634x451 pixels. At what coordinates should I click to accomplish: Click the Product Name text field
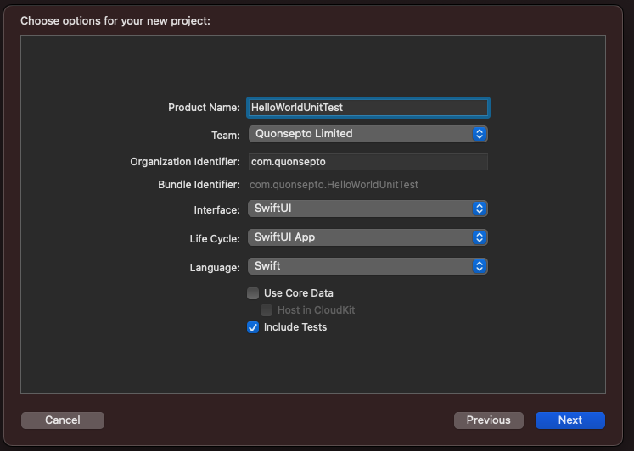[x=368, y=108]
